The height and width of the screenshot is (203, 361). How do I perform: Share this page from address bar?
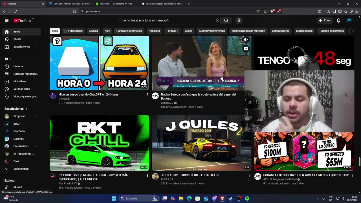pyautogui.click(x=265, y=11)
